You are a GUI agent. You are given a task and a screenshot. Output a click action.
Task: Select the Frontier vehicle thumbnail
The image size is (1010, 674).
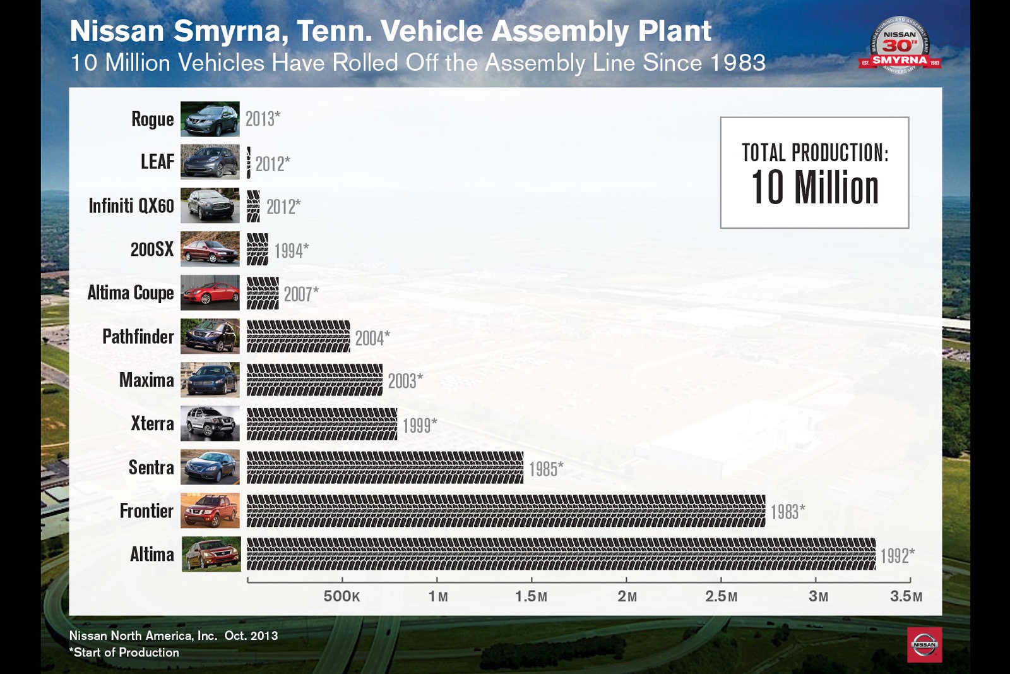click(210, 510)
